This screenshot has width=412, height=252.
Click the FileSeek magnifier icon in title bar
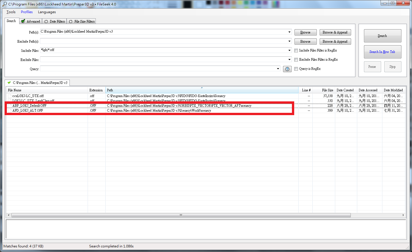[4, 4]
